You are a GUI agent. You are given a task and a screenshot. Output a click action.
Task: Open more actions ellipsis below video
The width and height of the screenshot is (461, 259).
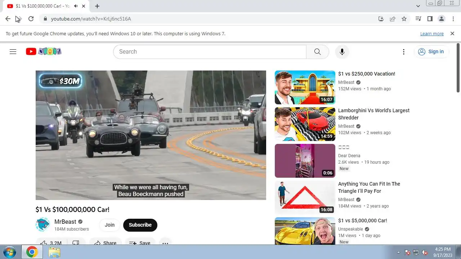(x=165, y=243)
